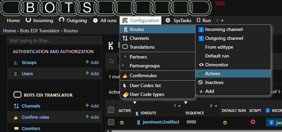Click the Outgoing arc icon in navbar
The width and height of the screenshot is (282, 132).
(62, 20)
